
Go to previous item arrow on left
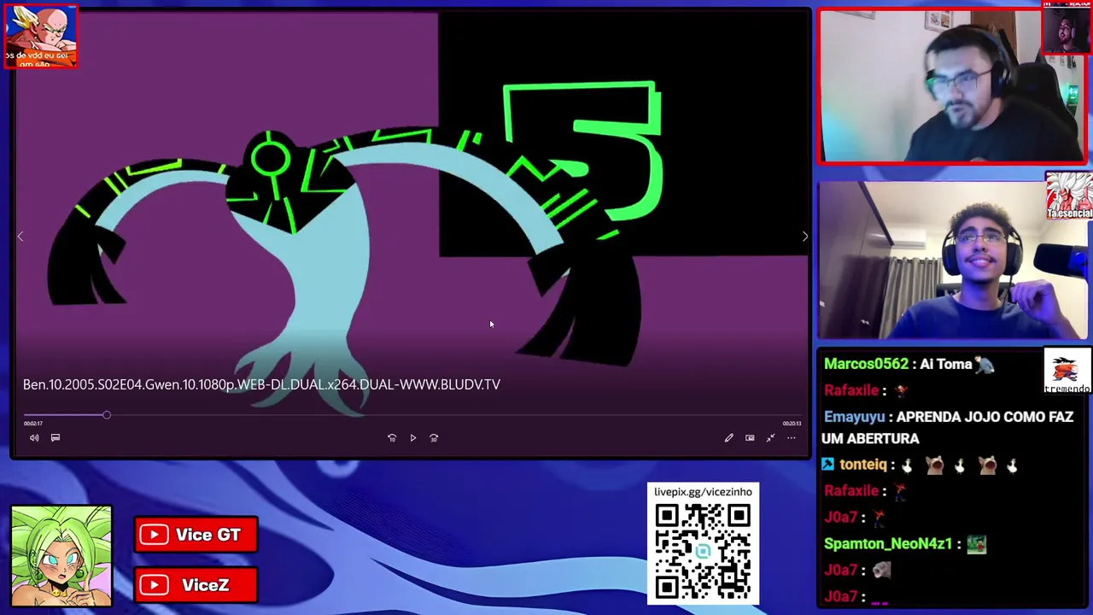20,237
